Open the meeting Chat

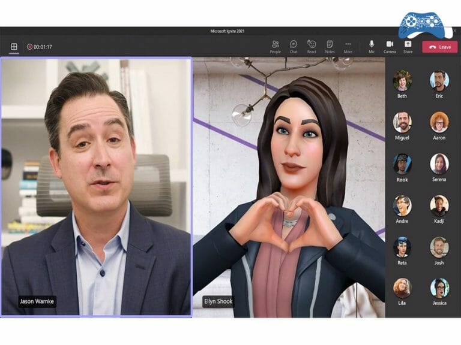pos(294,46)
